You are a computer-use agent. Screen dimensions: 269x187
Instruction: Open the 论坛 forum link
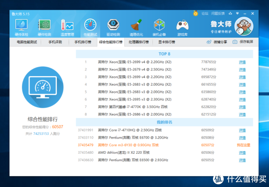[x=205, y=13]
